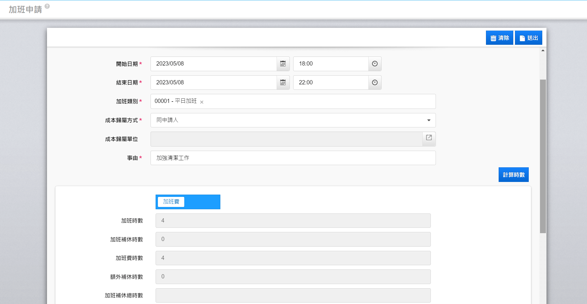Open the start time clock picker
The width and height of the screenshot is (587, 304).
coord(375,64)
